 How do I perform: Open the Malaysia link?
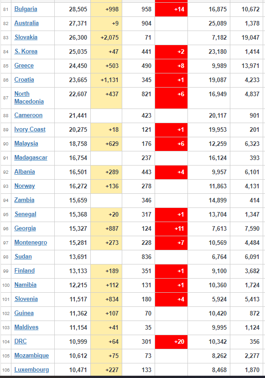pyautogui.click(x=26, y=144)
